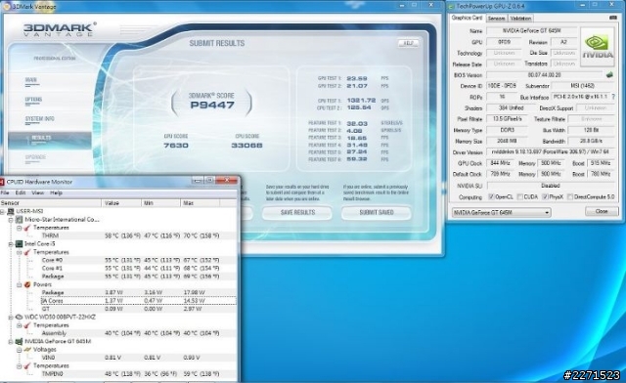
Task: Toggle the PhysX checkbox
Action: [546, 196]
